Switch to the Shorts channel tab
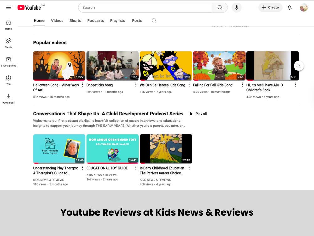The height and width of the screenshot is (236, 314). click(75, 20)
